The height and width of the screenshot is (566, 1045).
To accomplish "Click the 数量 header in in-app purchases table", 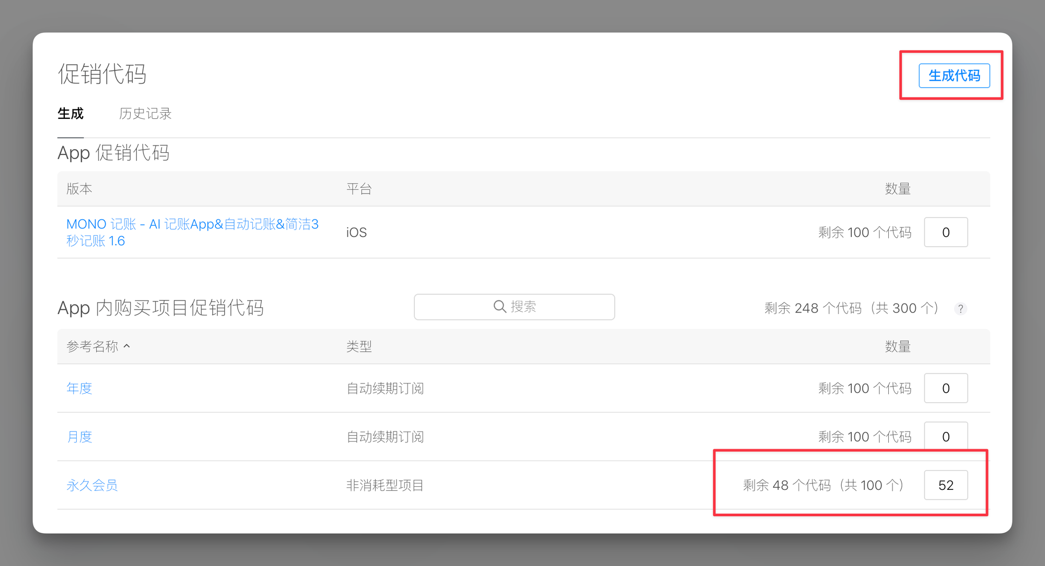I will (x=898, y=346).
